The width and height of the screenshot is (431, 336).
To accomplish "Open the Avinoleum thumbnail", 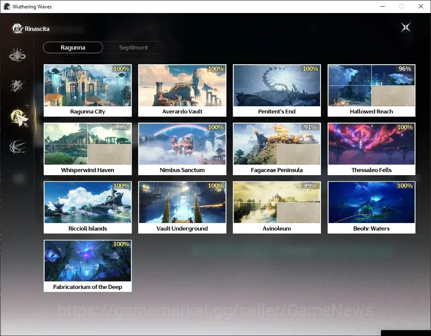I will tap(277, 202).
